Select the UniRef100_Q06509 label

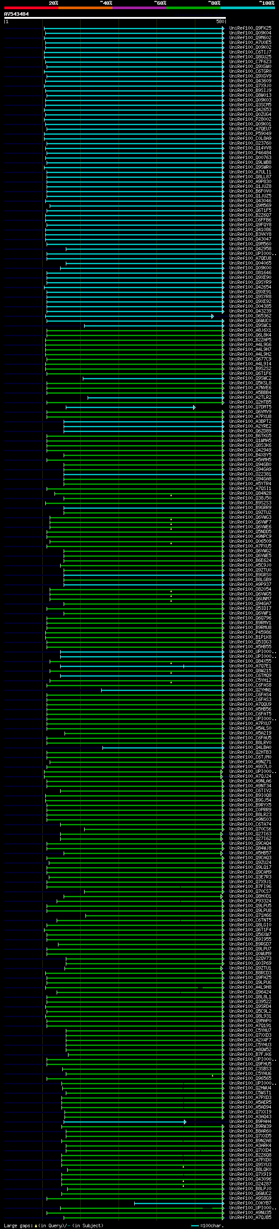(x=250, y=541)
